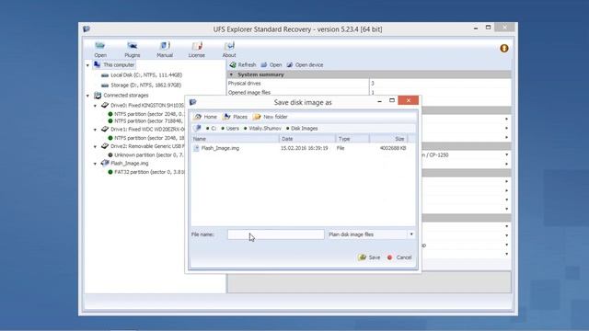Select Flash_Image.img in storage tree

(x=129, y=164)
